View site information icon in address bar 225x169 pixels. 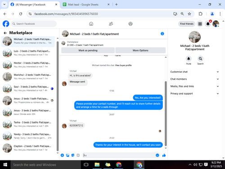coord(30,14)
